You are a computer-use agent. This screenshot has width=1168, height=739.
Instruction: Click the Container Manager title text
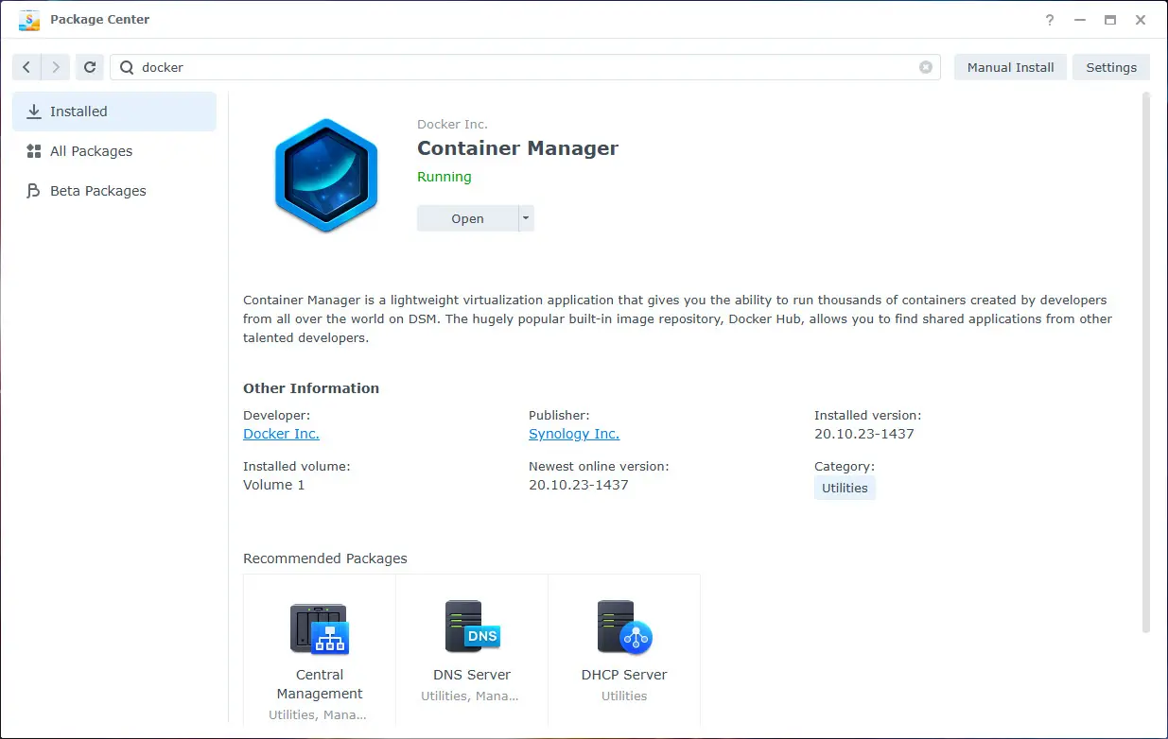click(x=517, y=148)
